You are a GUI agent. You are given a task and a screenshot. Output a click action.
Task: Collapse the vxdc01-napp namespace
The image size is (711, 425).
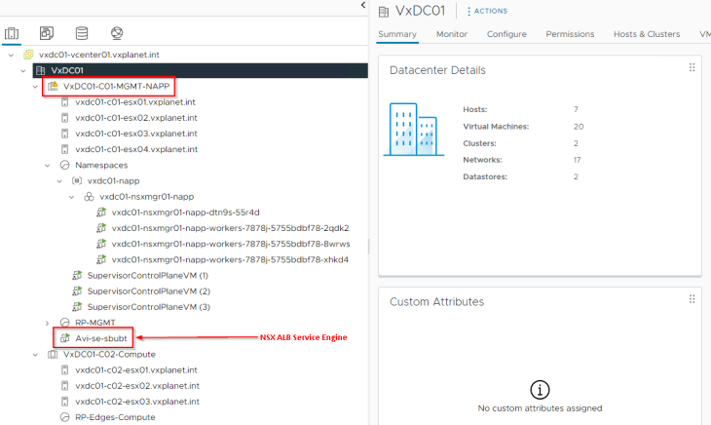coord(59,181)
